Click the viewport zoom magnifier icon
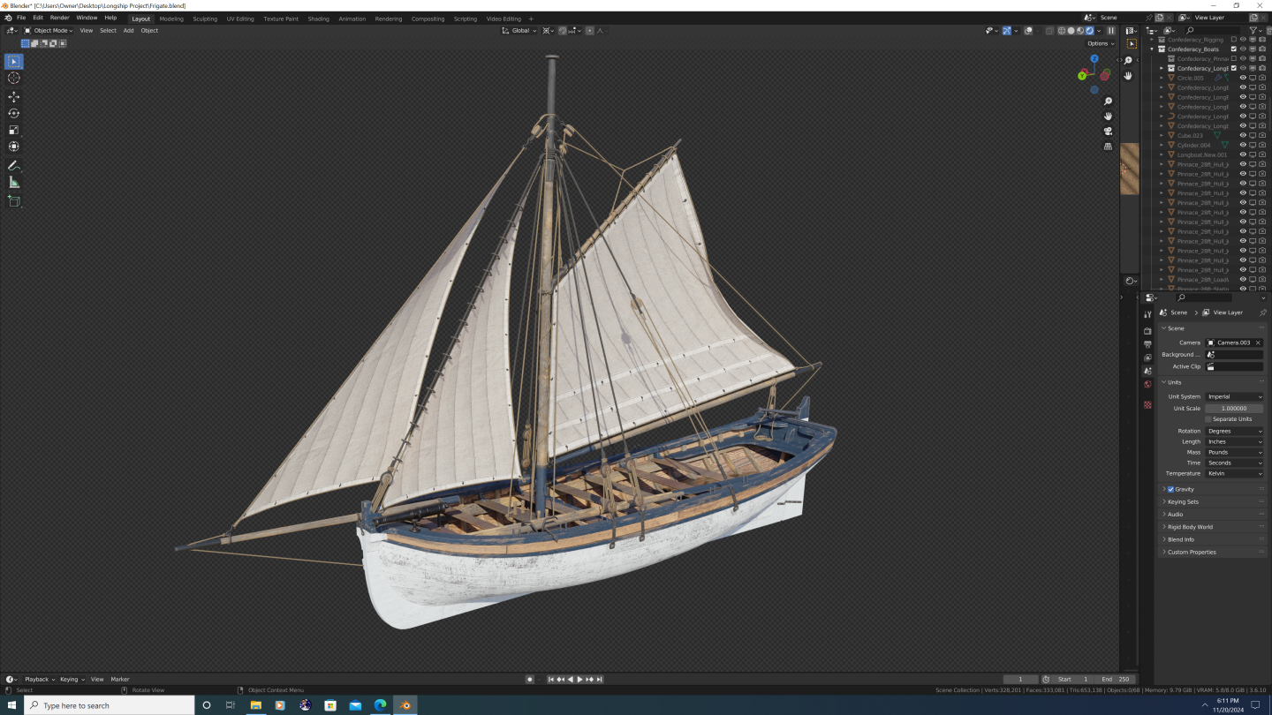Image resolution: width=1272 pixels, height=715 pixels. (1108, 102)
